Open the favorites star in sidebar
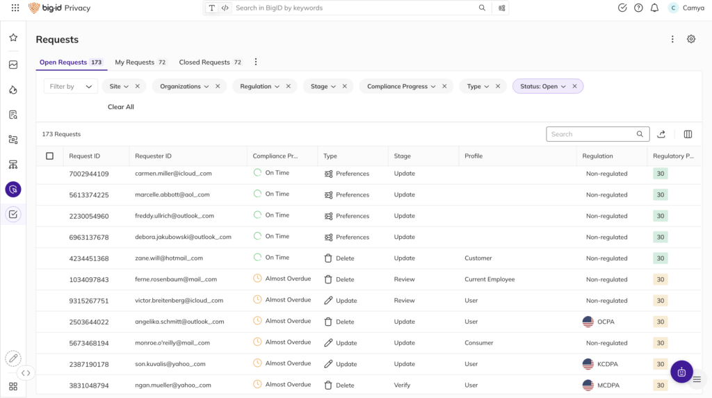The height and width of the screenshot is (398, 712). click(x=13, y=38)
